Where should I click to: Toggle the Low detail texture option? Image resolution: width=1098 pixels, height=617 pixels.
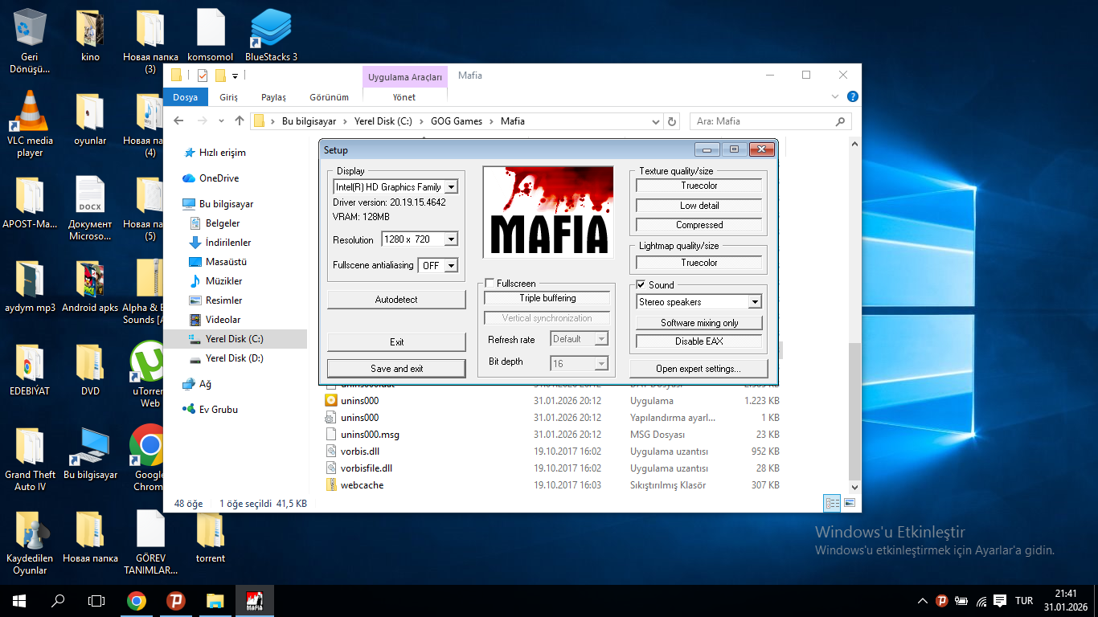[x=699, y=206]
